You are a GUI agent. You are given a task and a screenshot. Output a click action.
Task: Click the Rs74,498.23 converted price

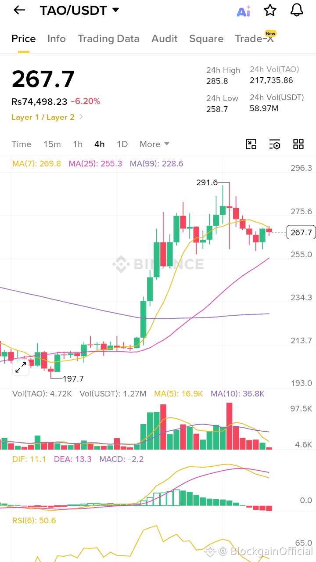tap(39, 101)
